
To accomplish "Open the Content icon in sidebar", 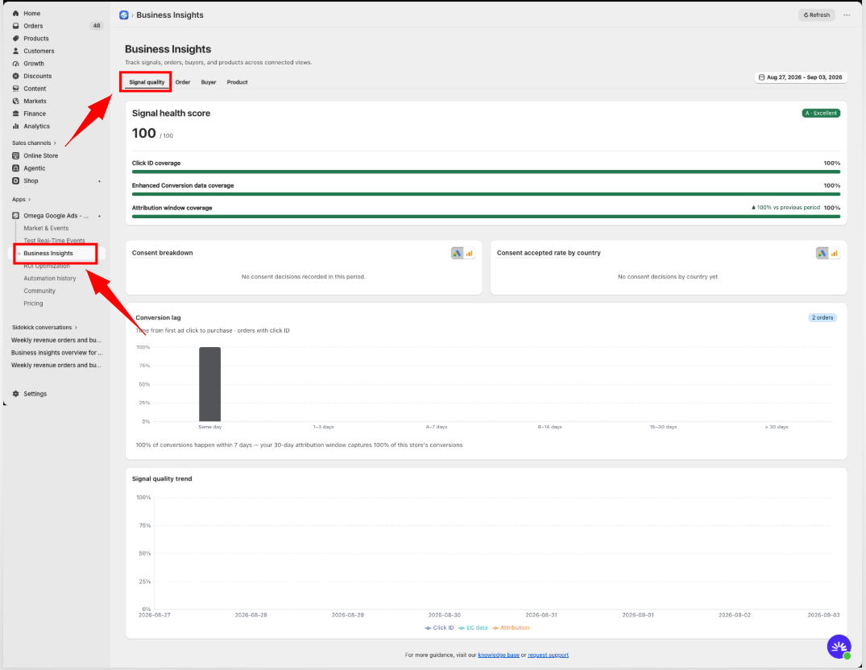I will click(x=15, y=89).
